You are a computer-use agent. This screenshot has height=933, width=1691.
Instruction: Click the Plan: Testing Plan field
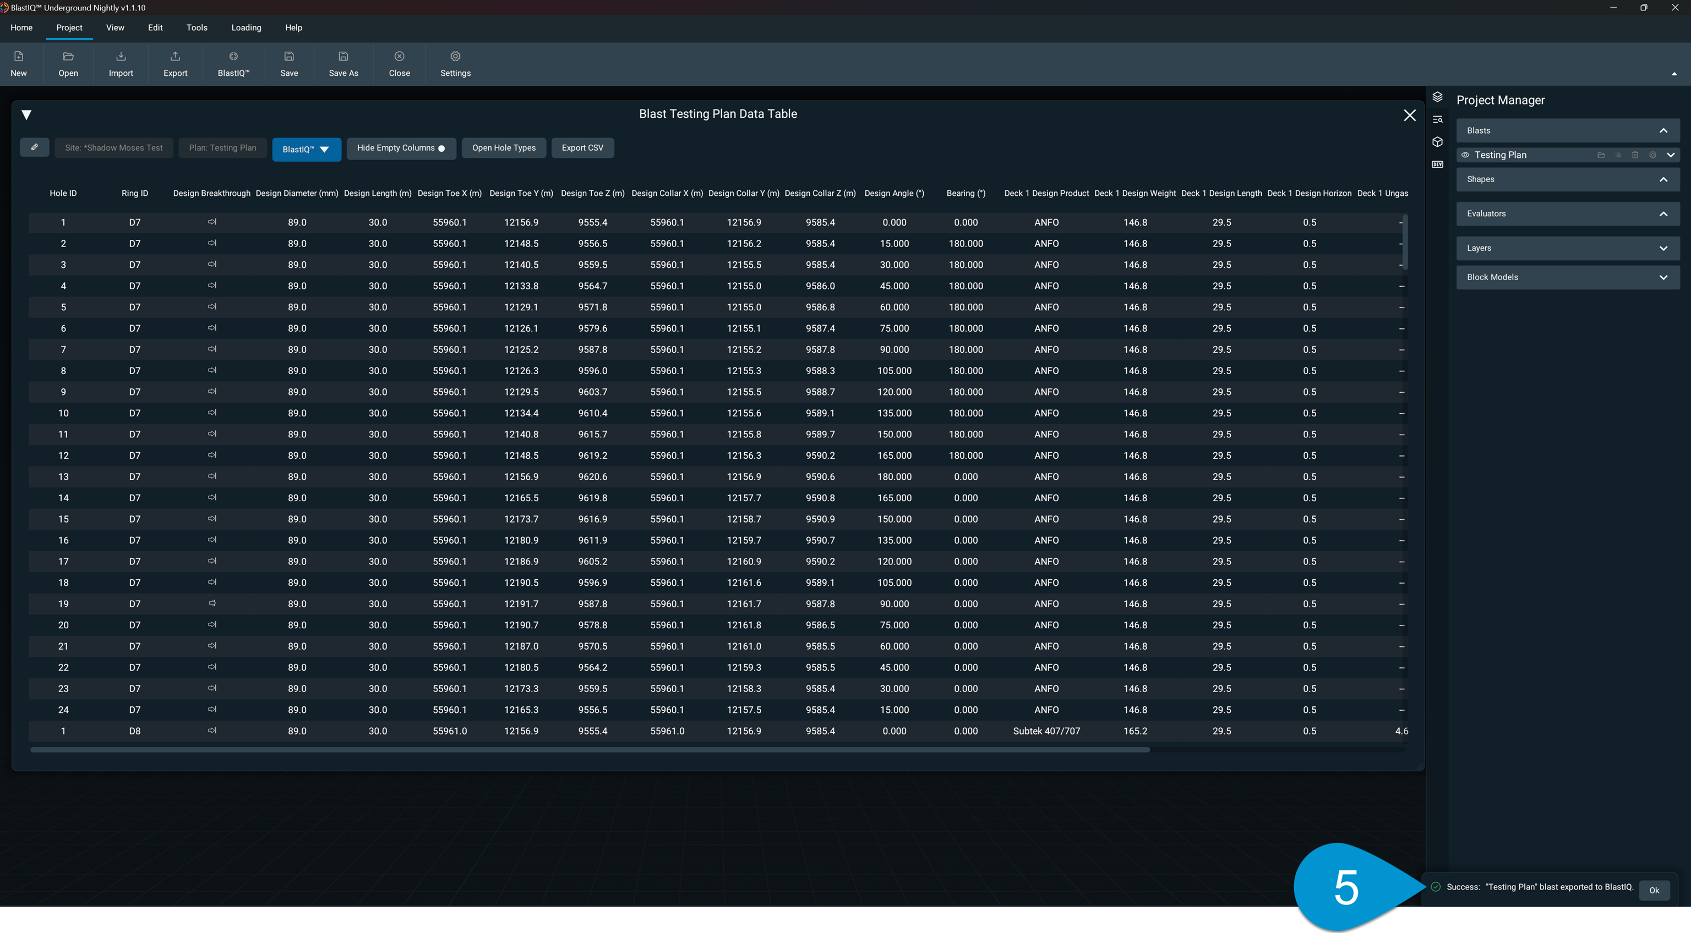click(222, 147)
